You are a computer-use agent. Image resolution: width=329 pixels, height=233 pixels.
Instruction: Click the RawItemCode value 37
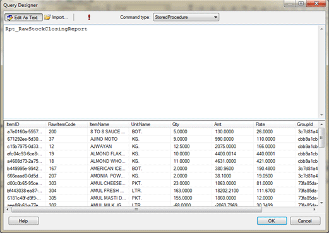pos(66,139)
